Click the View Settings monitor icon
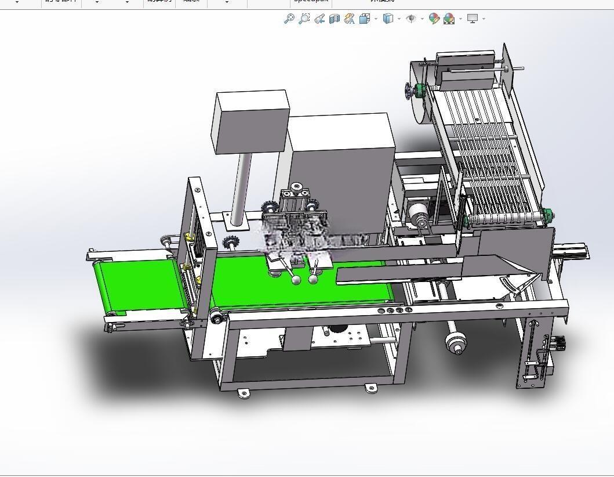This screenshot has height=477, width=614. [x=473, y=19]
